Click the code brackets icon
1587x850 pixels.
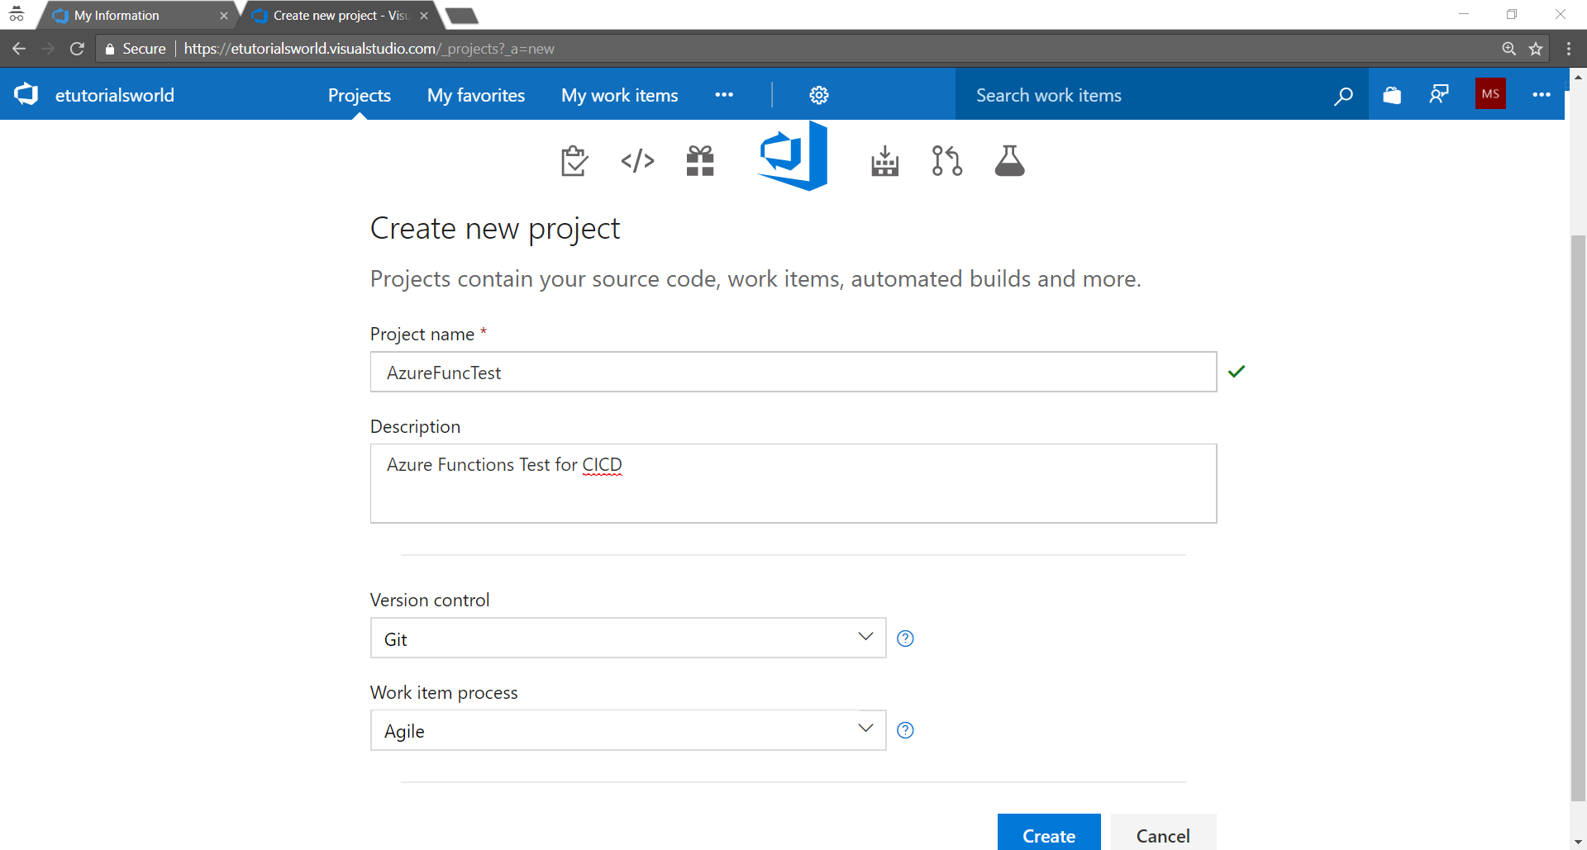coord(637,160)
